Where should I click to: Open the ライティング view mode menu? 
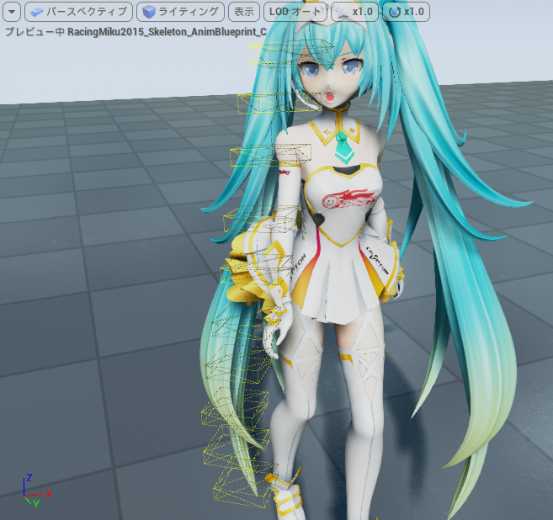[x=180, y=12]
